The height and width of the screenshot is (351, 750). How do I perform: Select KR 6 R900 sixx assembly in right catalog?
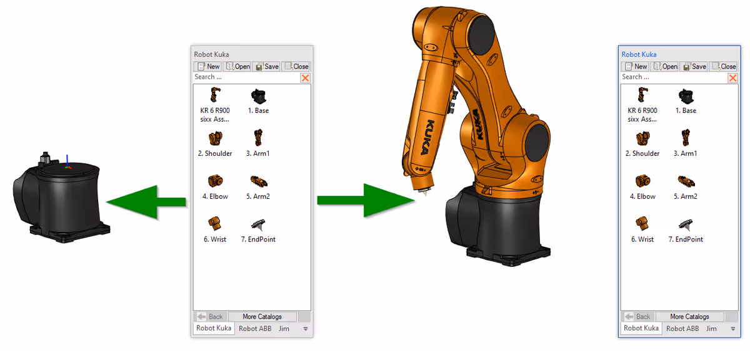point(642,105)
